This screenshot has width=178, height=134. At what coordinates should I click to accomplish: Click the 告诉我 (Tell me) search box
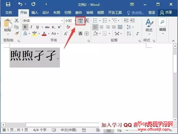coord(136,13)
